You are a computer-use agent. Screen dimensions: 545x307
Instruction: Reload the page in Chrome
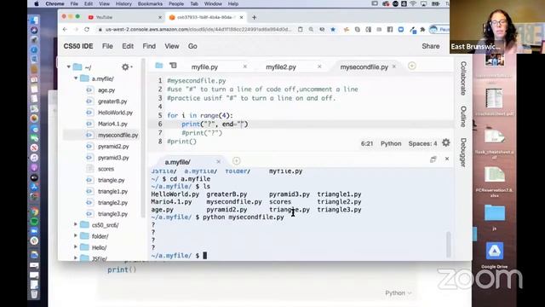(x=87, y=30)
